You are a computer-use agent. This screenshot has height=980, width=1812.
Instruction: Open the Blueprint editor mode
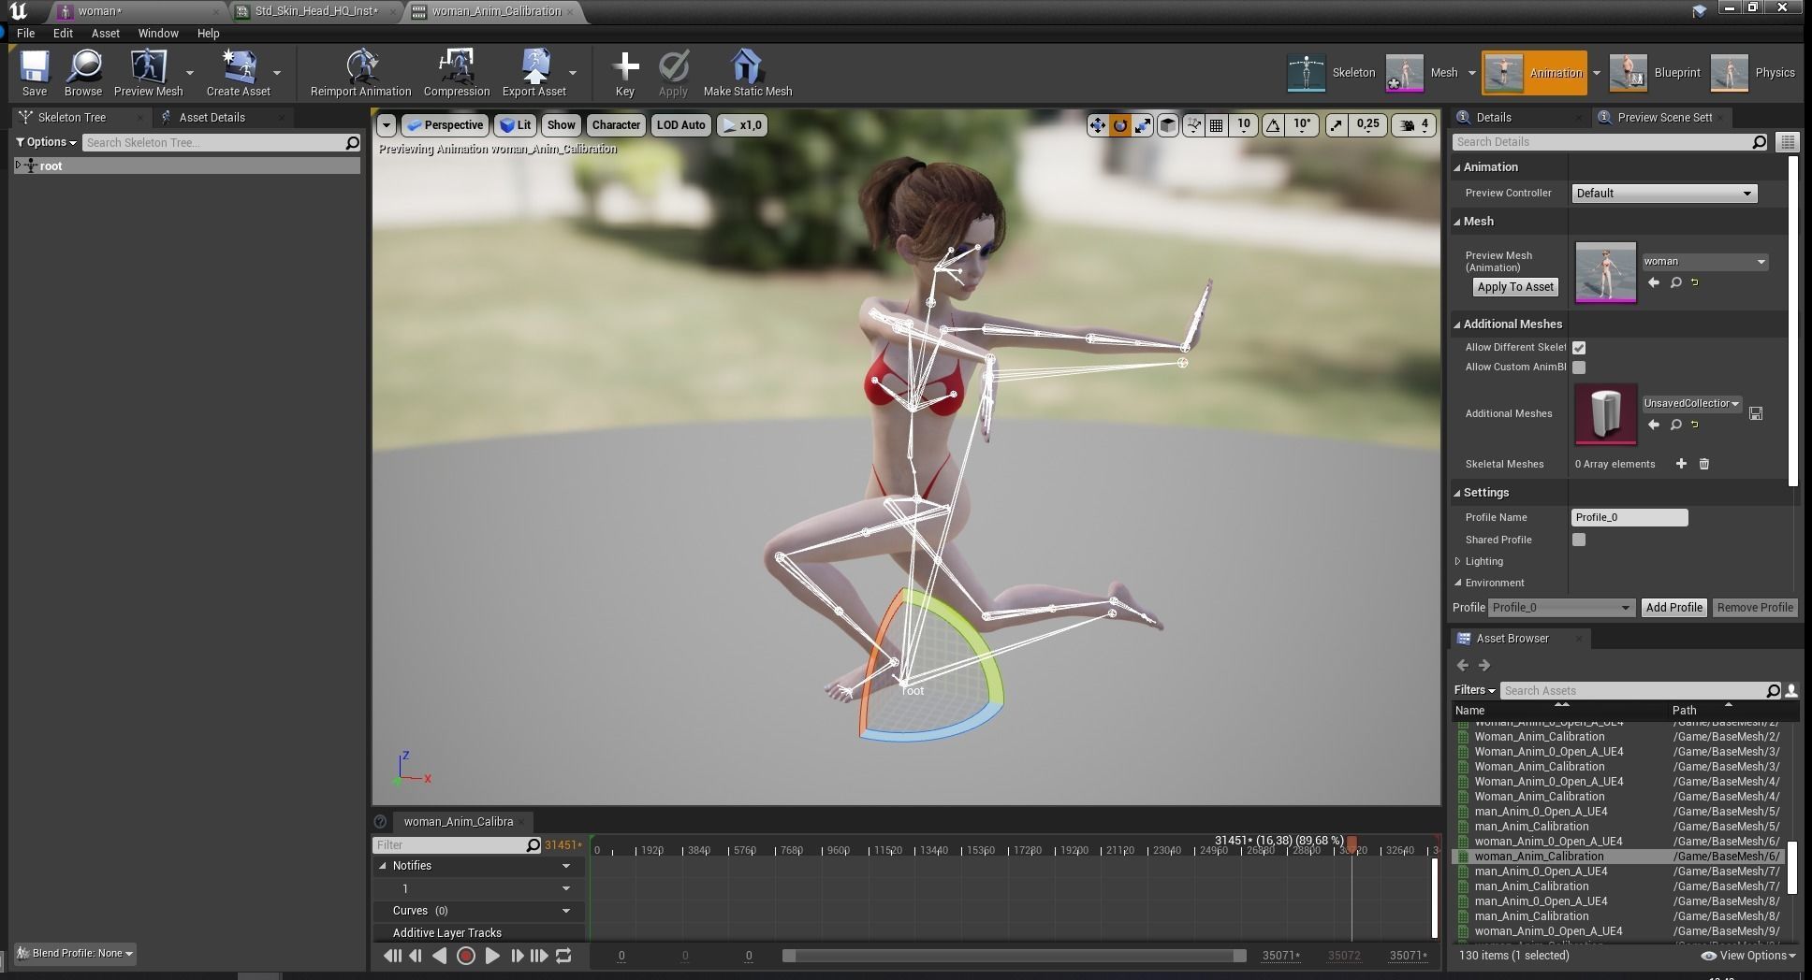pyautogui.click(x=1655, y=73)
